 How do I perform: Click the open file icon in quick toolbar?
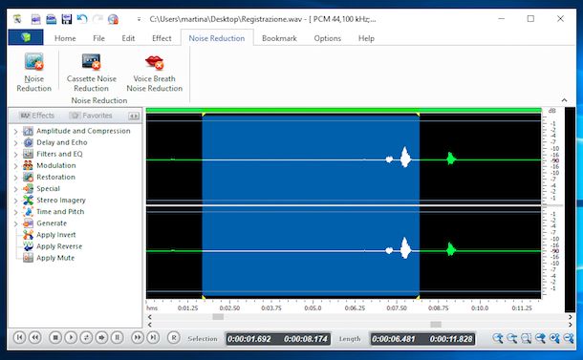tap(51, 18)
